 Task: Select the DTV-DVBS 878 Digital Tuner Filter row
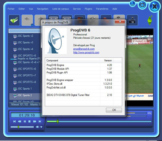coord(84,95)
